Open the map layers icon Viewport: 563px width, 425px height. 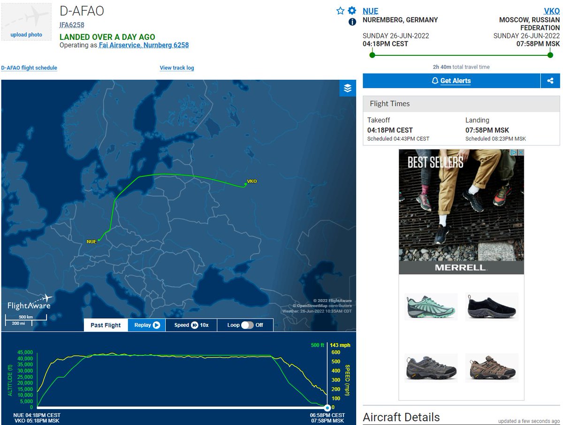click(x=348, y=88)
